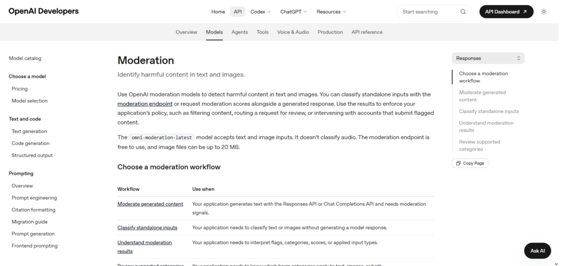
Task: Open Citation formatting in the sidebar
Action: tap(33, 210)
